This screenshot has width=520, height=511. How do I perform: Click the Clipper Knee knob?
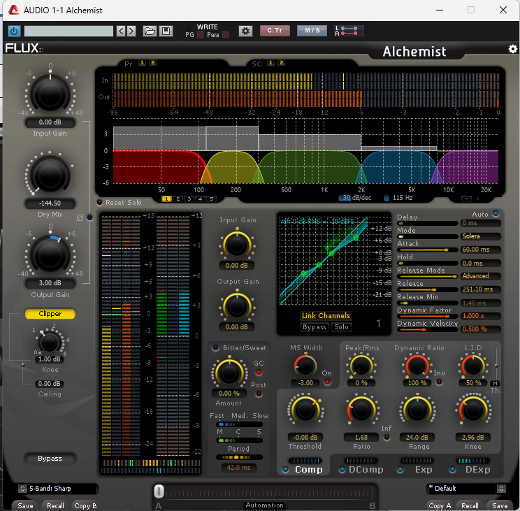pos(50,343)
